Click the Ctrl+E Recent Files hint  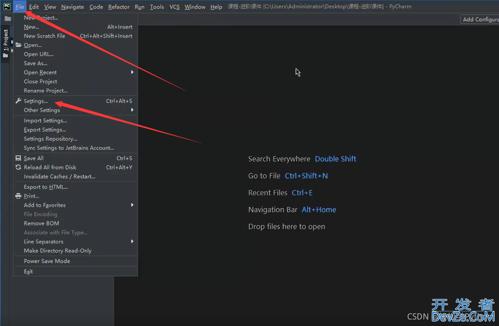(x=302, y=193)
